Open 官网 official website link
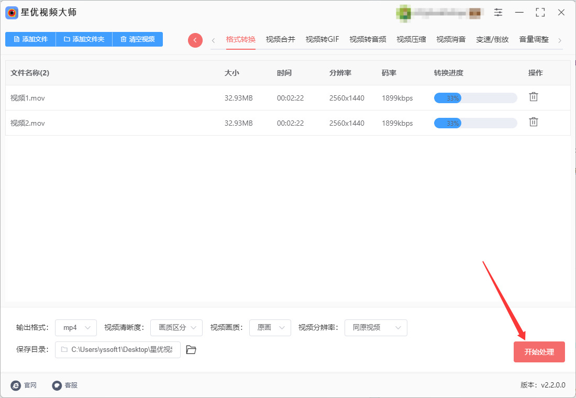 [24, 385]
